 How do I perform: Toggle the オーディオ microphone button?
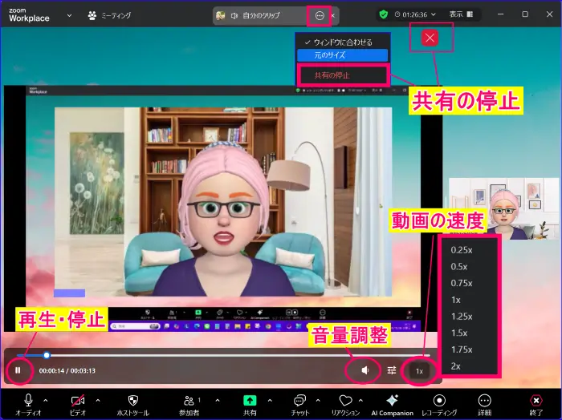click(x=28, y=405)
